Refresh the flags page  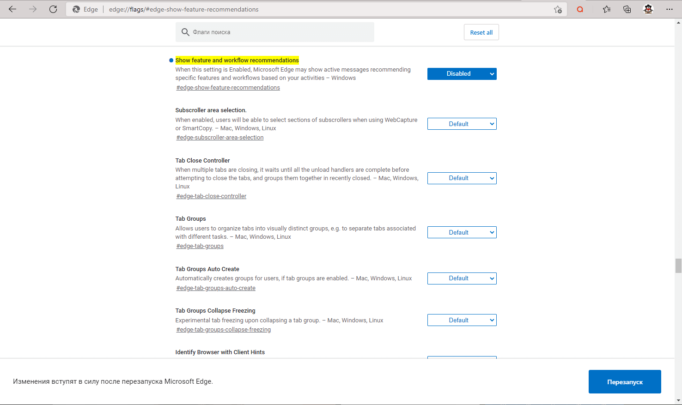[53, 9]
